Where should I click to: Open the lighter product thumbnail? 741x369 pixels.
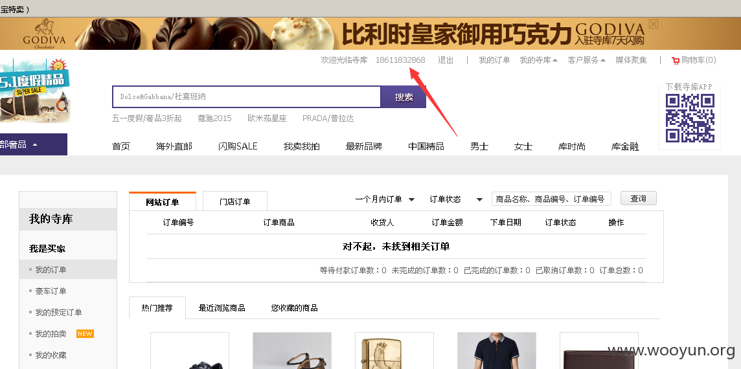pyautogui.click(x=394, y=351)
